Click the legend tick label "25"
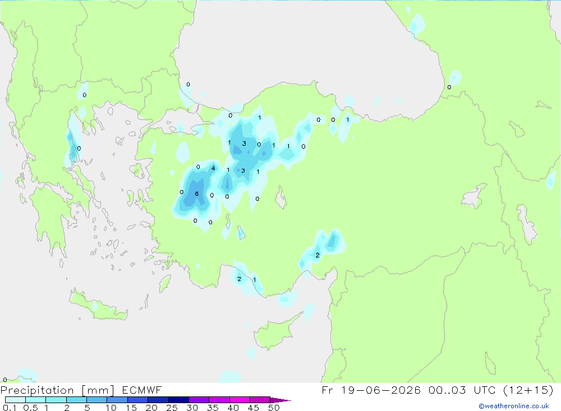 [172, 408]
